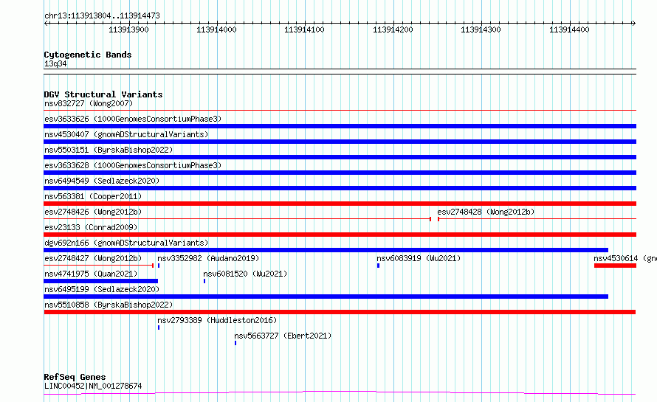Click the small blue nsv5663727 variant marker
This screenshot has height=402, width=657.
[235, 343]
